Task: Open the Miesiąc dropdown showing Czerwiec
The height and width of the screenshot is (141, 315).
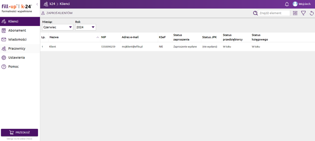Action: point(58,27)
